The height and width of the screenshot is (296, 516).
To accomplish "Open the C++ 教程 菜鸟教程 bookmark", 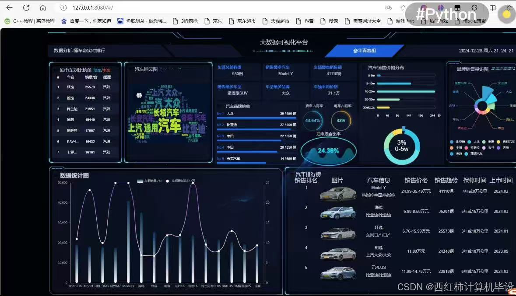I will tap(30, 21).
